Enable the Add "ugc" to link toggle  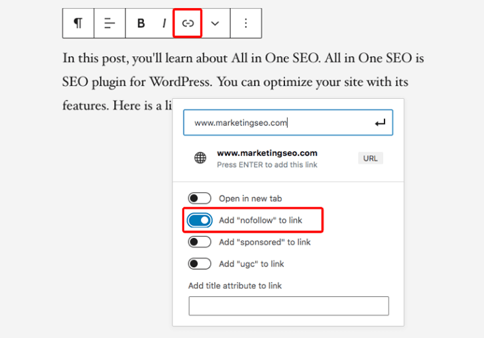(x=200, y=264)
